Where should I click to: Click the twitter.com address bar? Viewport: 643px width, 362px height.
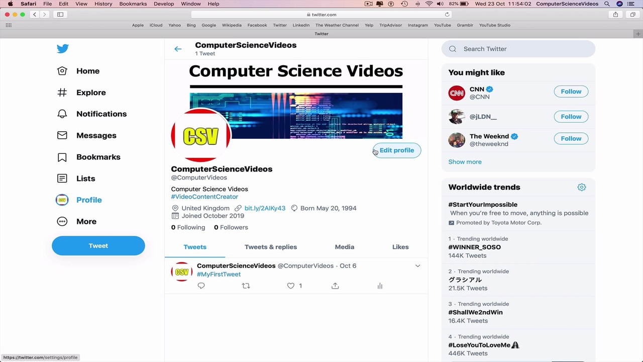coord(321,15)
